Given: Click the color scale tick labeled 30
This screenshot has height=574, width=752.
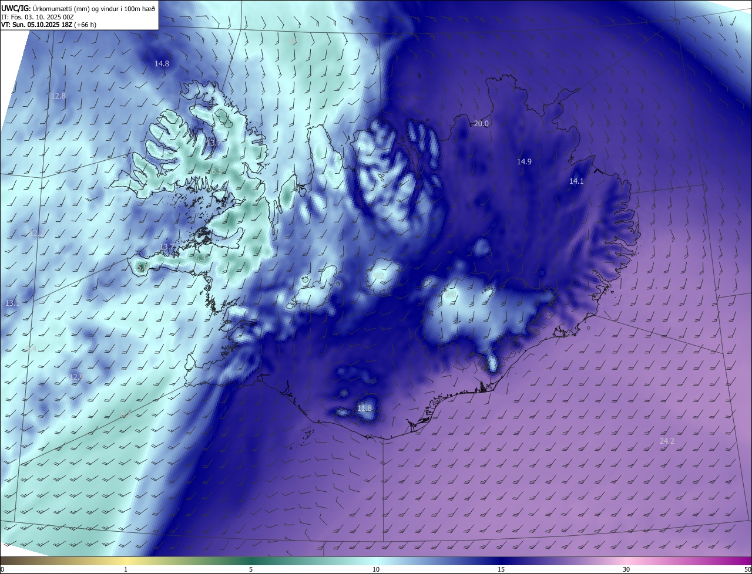Looking at the screenshot, I should (626, 569).
